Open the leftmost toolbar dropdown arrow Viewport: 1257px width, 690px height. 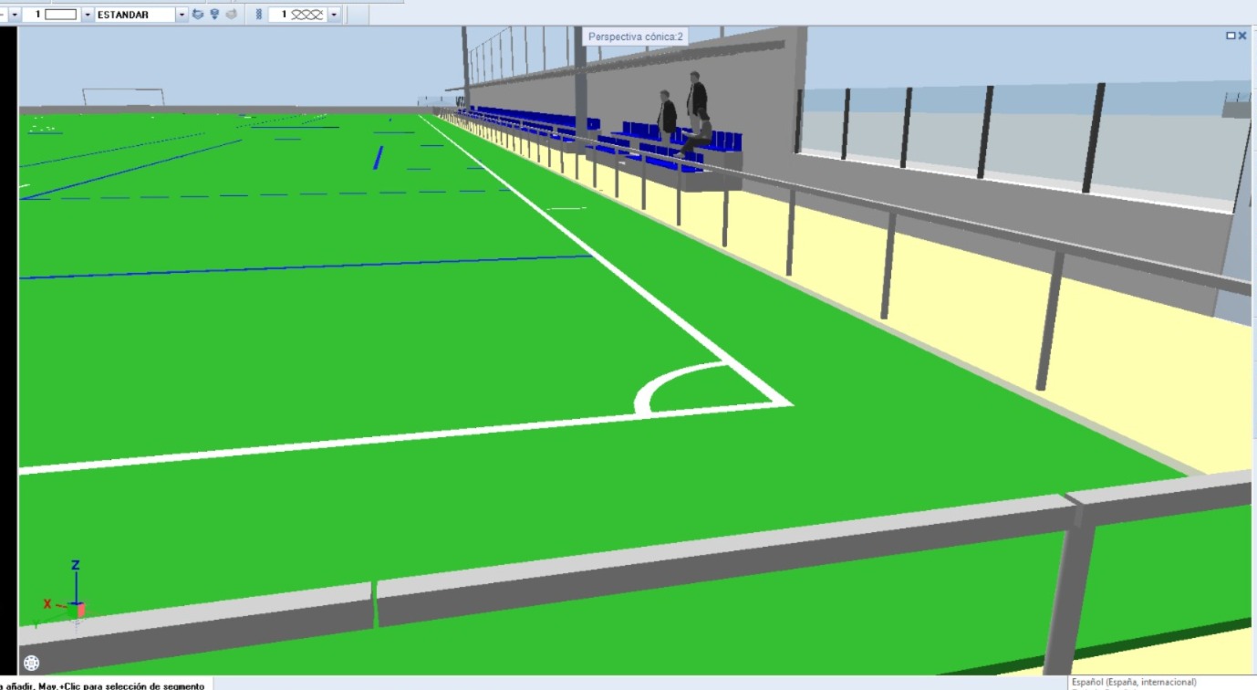(x=15, y=15)
